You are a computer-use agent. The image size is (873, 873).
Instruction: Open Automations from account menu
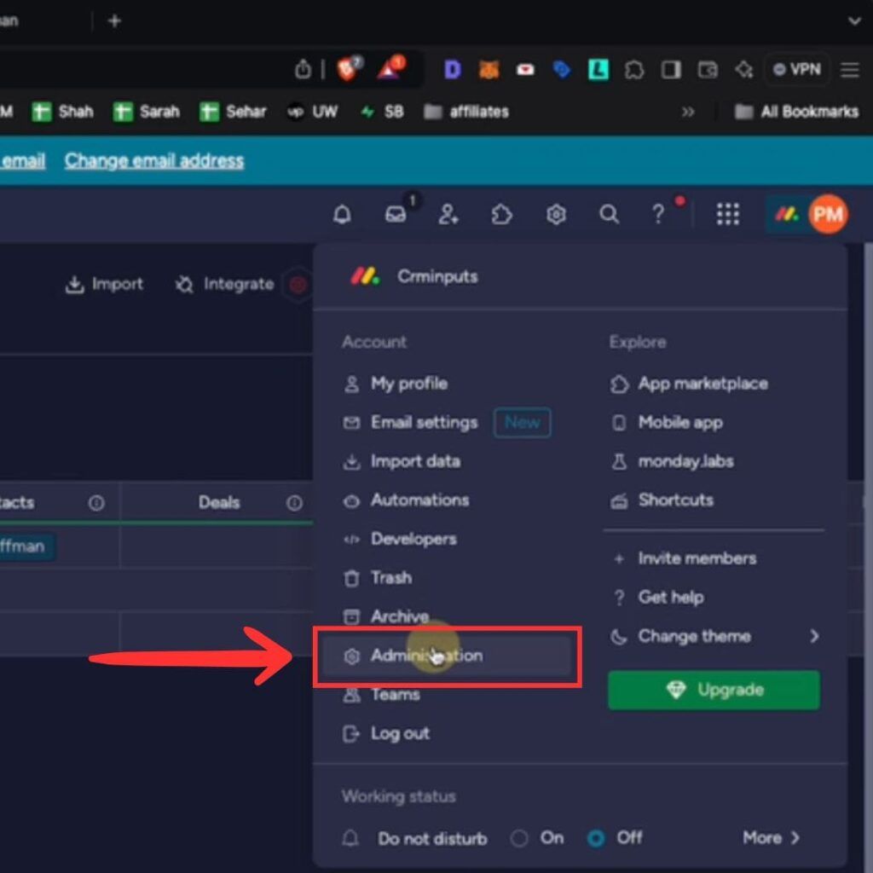click(407, 500)
